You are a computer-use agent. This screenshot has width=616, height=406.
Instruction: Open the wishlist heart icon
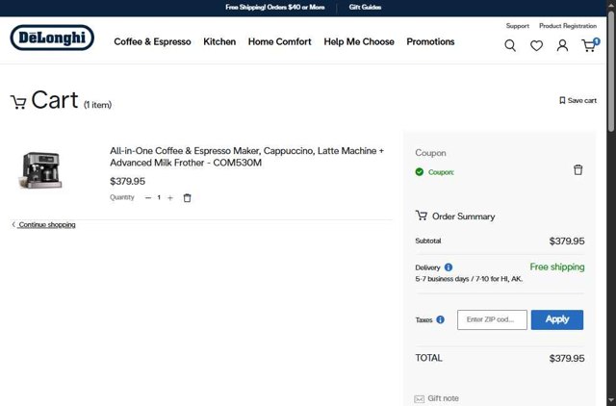point(536,45)
